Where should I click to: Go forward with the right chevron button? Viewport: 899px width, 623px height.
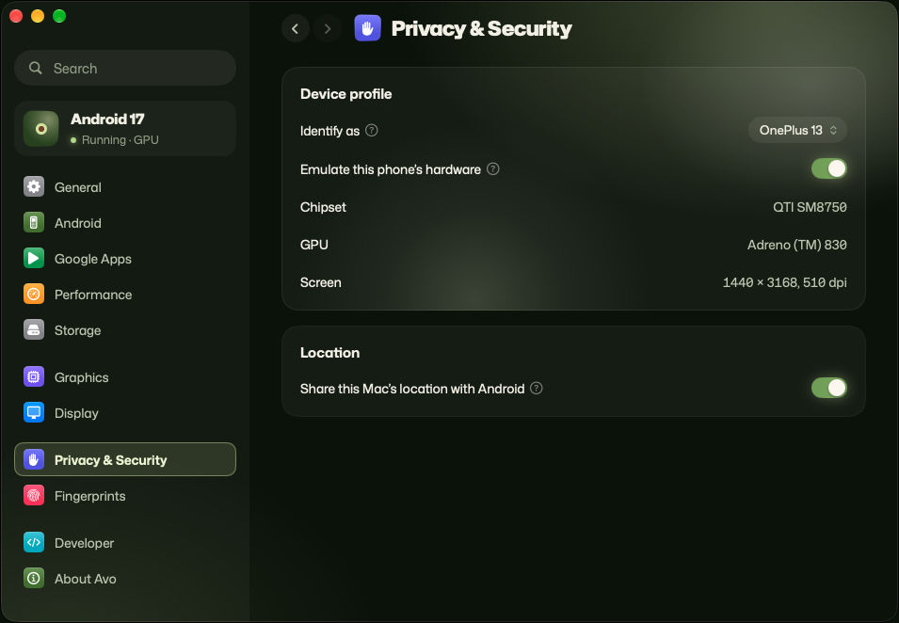click(328, 28)
